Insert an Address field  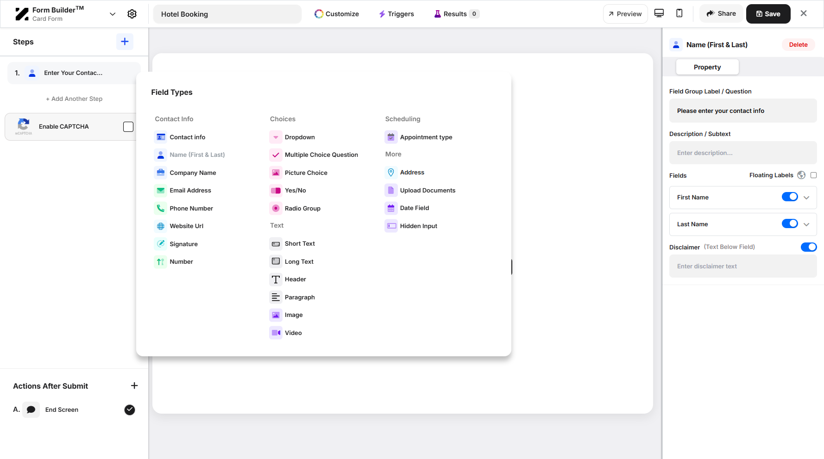tap(405, 173)
